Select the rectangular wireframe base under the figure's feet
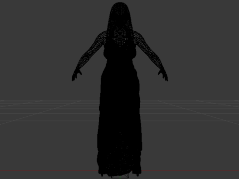The image size is (239, 179). pos(120,176)
